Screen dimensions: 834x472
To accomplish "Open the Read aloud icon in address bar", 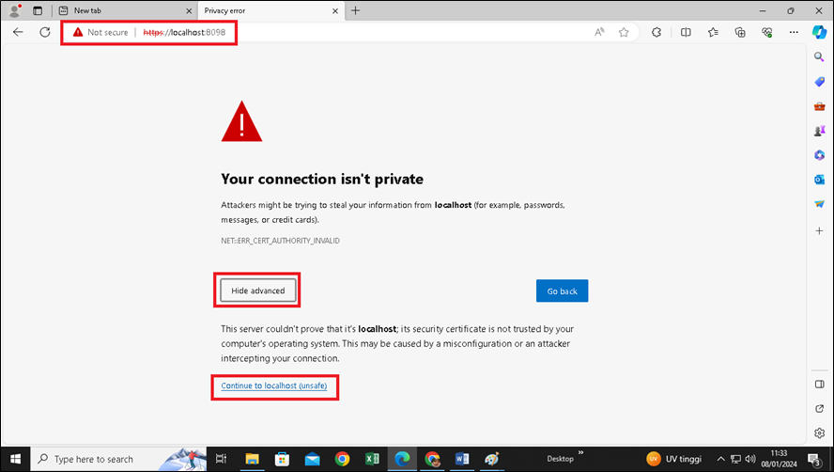I will coord(599,32).
